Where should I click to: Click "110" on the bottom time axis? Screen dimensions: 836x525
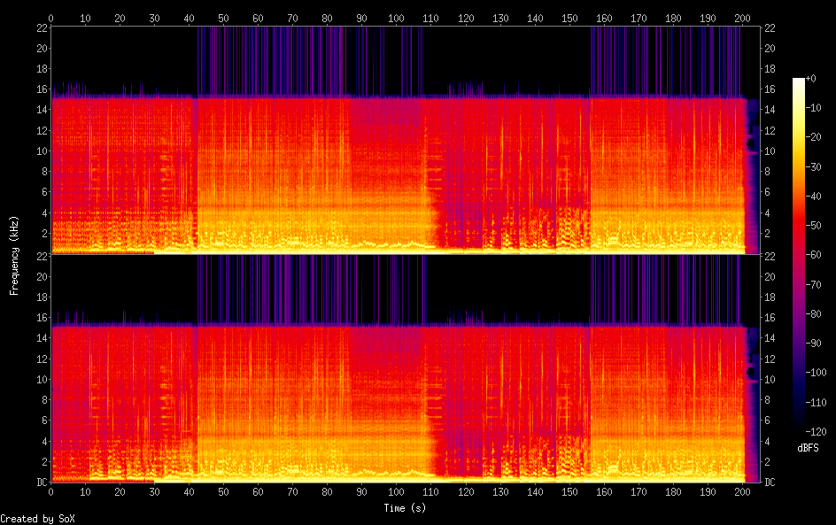[430, 492]
